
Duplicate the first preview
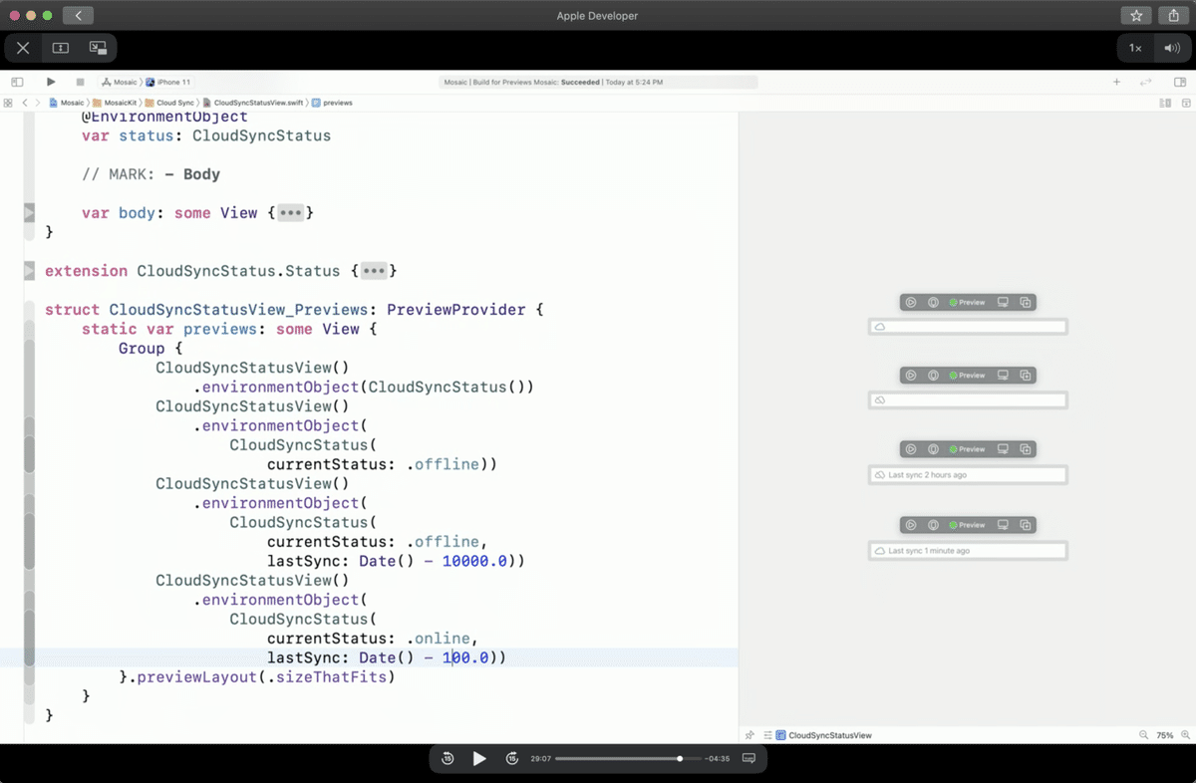1025,302
